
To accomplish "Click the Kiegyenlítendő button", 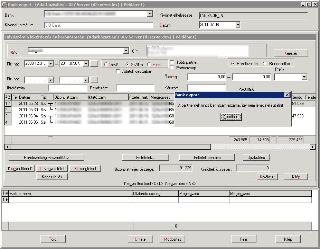I will pos(20,168).
